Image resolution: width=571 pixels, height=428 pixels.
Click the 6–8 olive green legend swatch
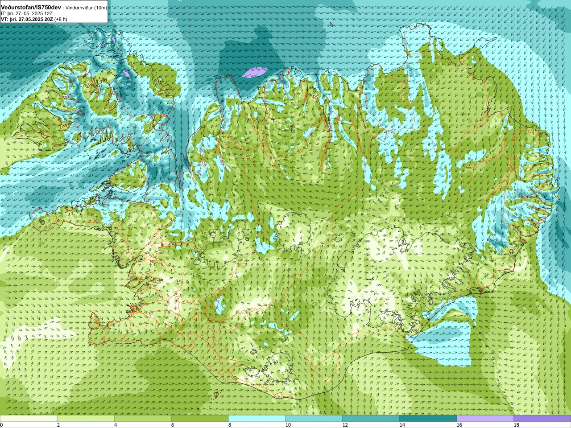click(x=200, y=419)
